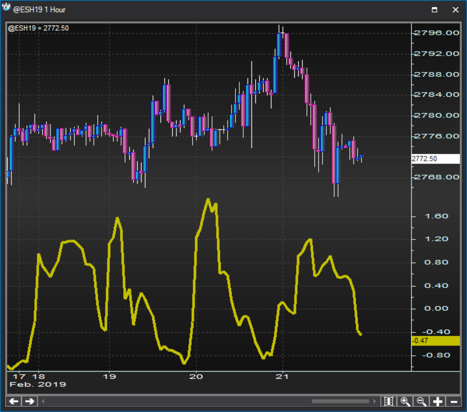
Task: Close the @ESH19 1 Hour chart window
Action: tap(455, 10)
